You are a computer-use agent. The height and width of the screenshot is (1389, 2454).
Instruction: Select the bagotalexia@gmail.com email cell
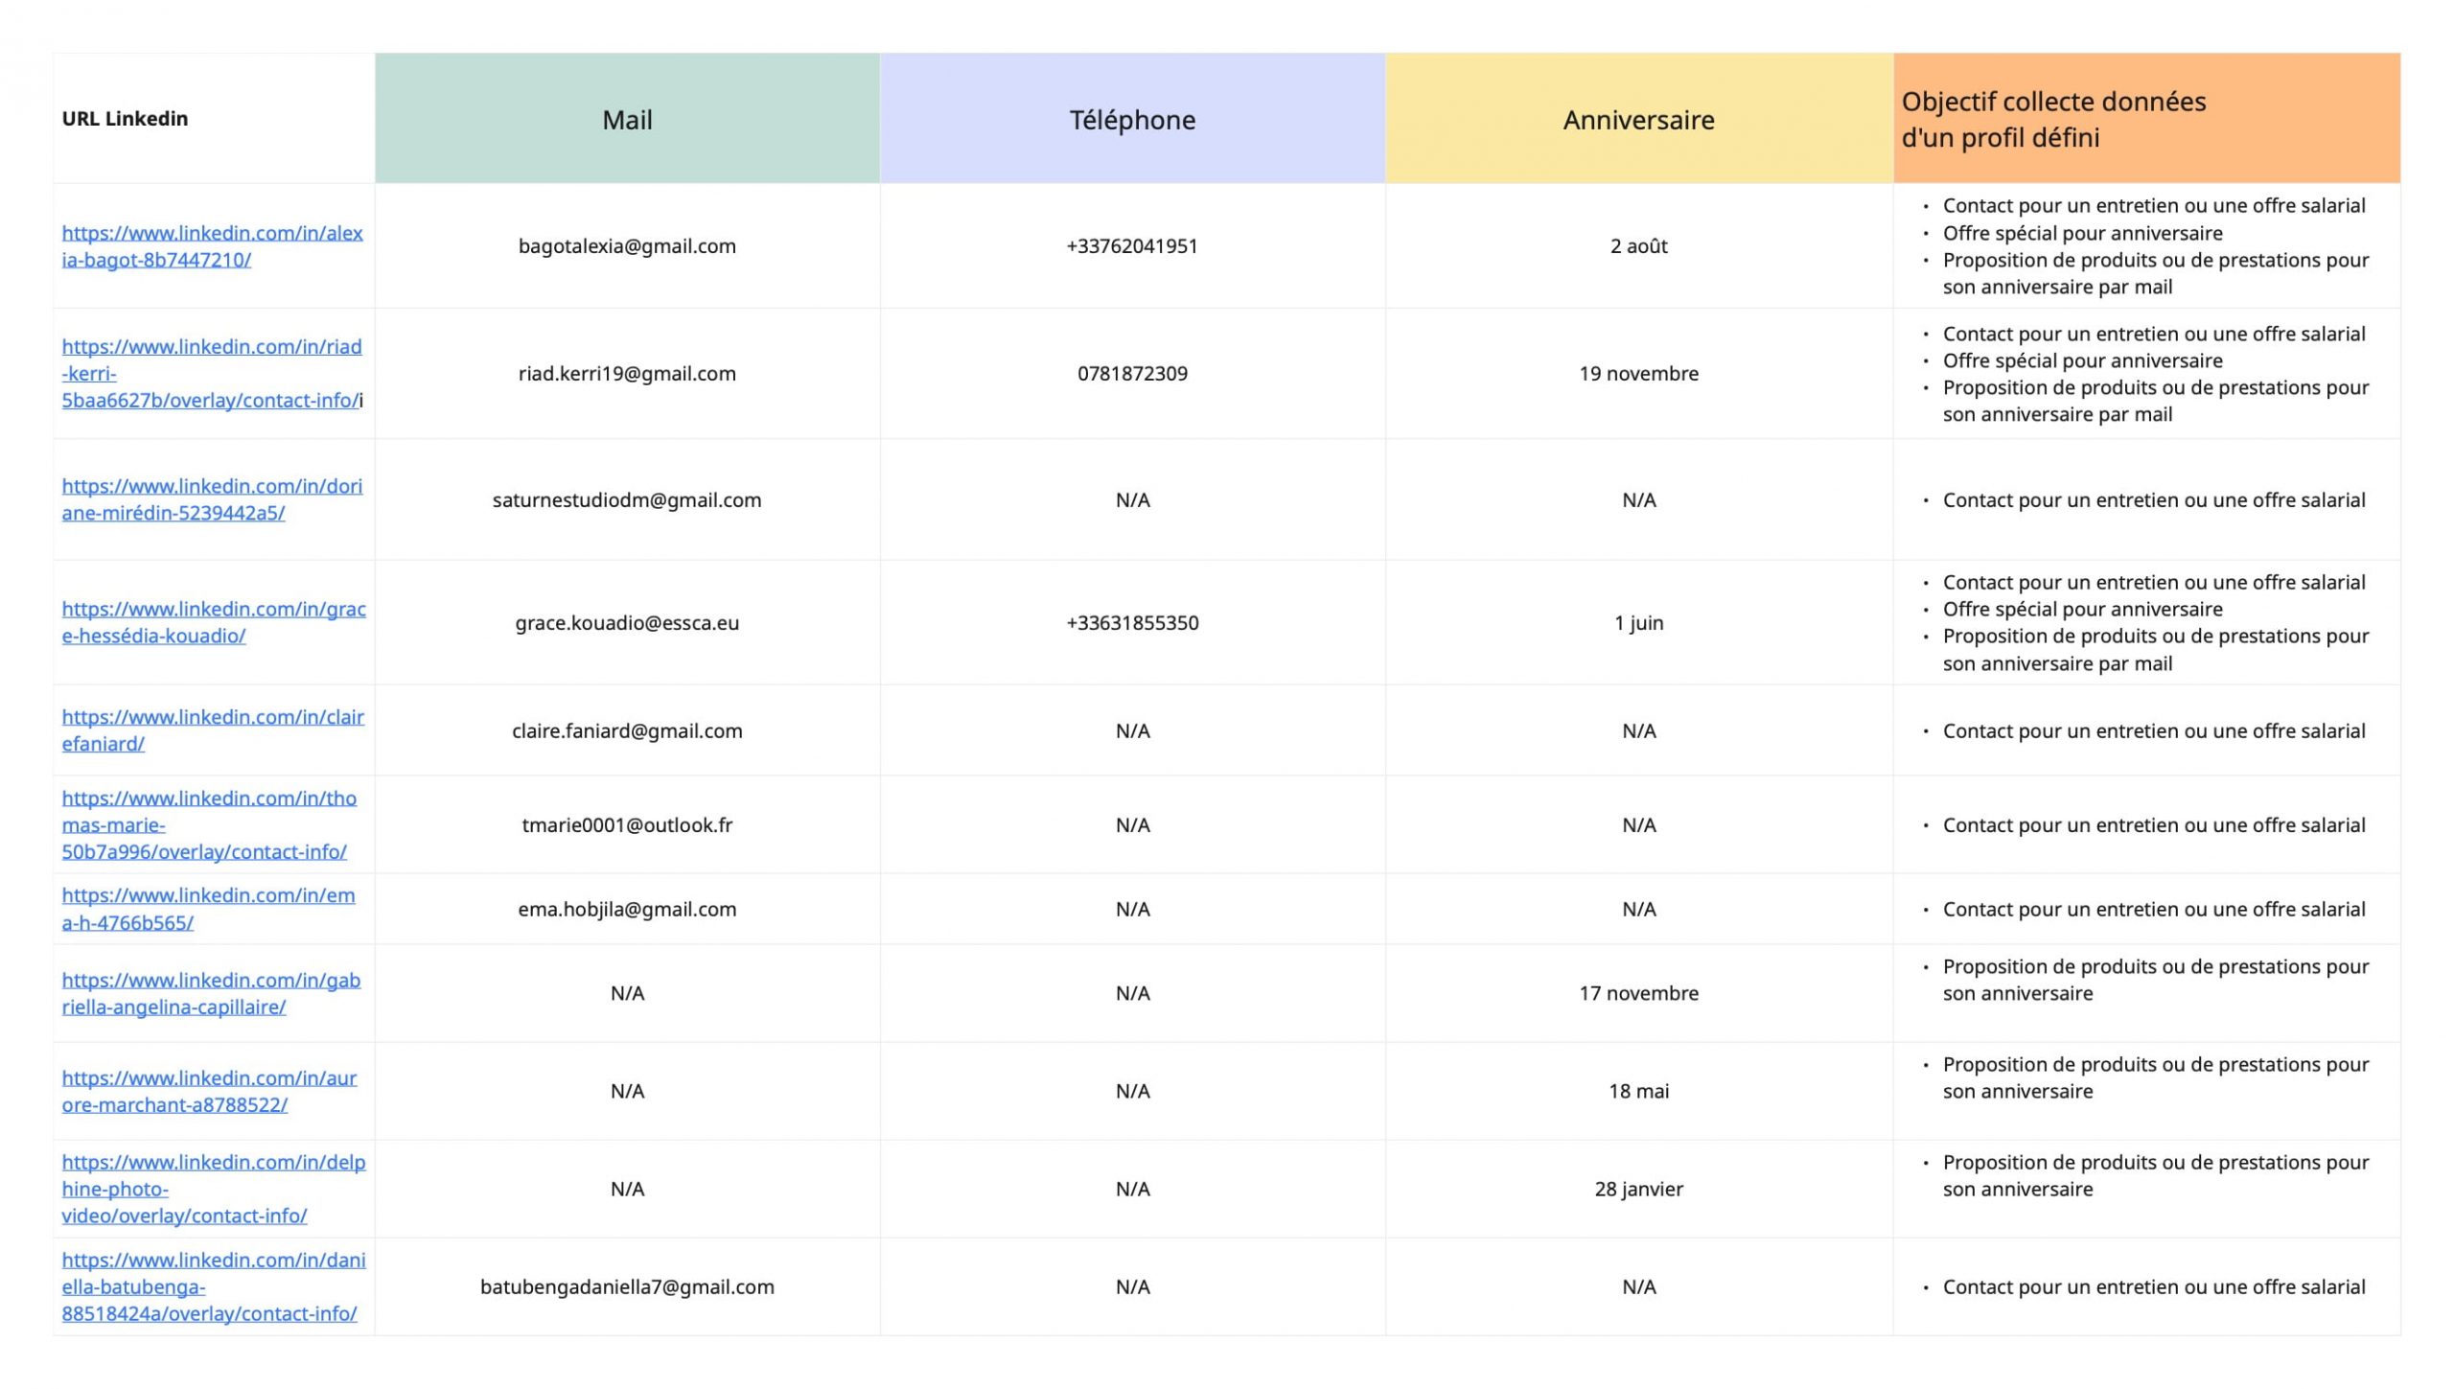[627, 246]
